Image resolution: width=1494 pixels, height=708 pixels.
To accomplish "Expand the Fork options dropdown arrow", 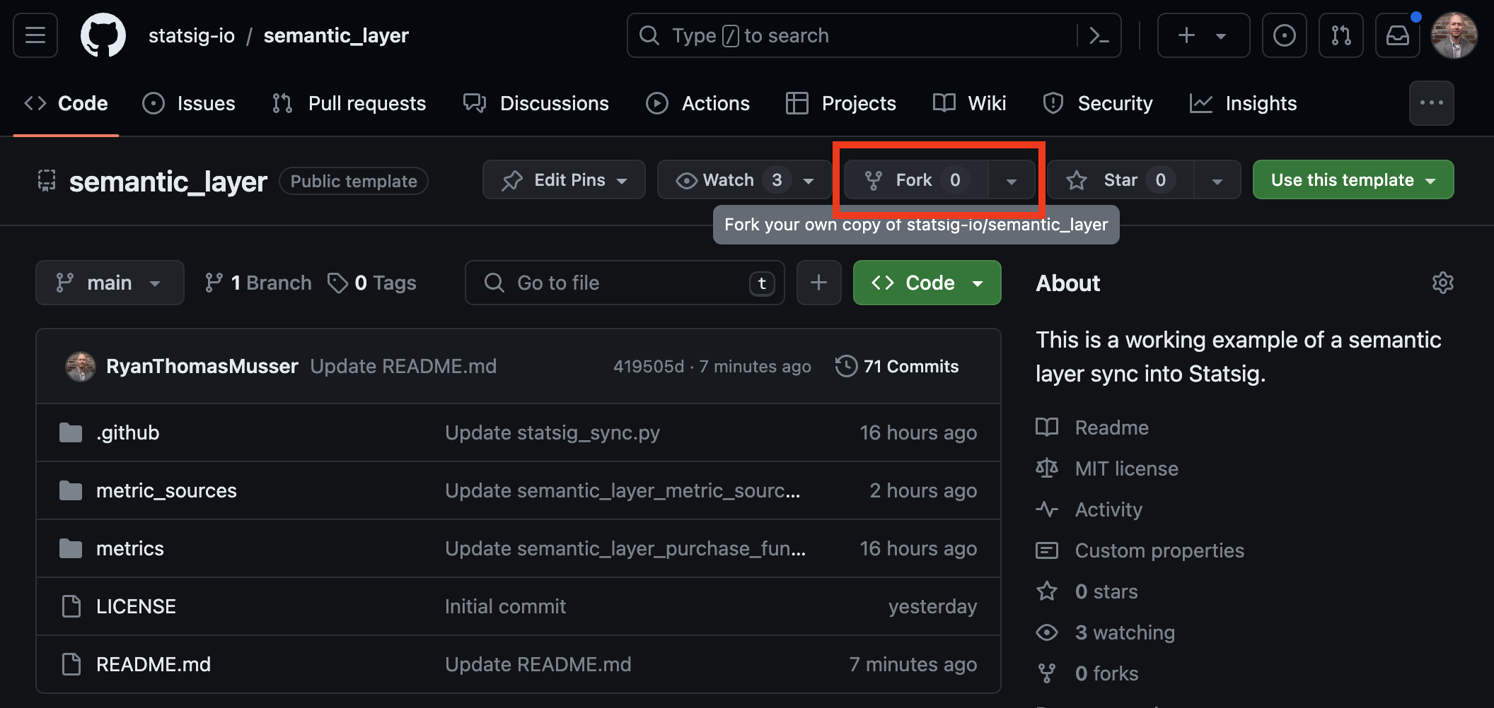I will (x=1012, y=180).
